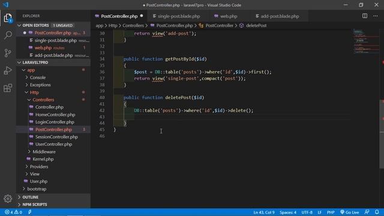The width and height of the screenshot is (384, 216).
Task: Click the Split Editor Right icon
Action: (365, 16)
